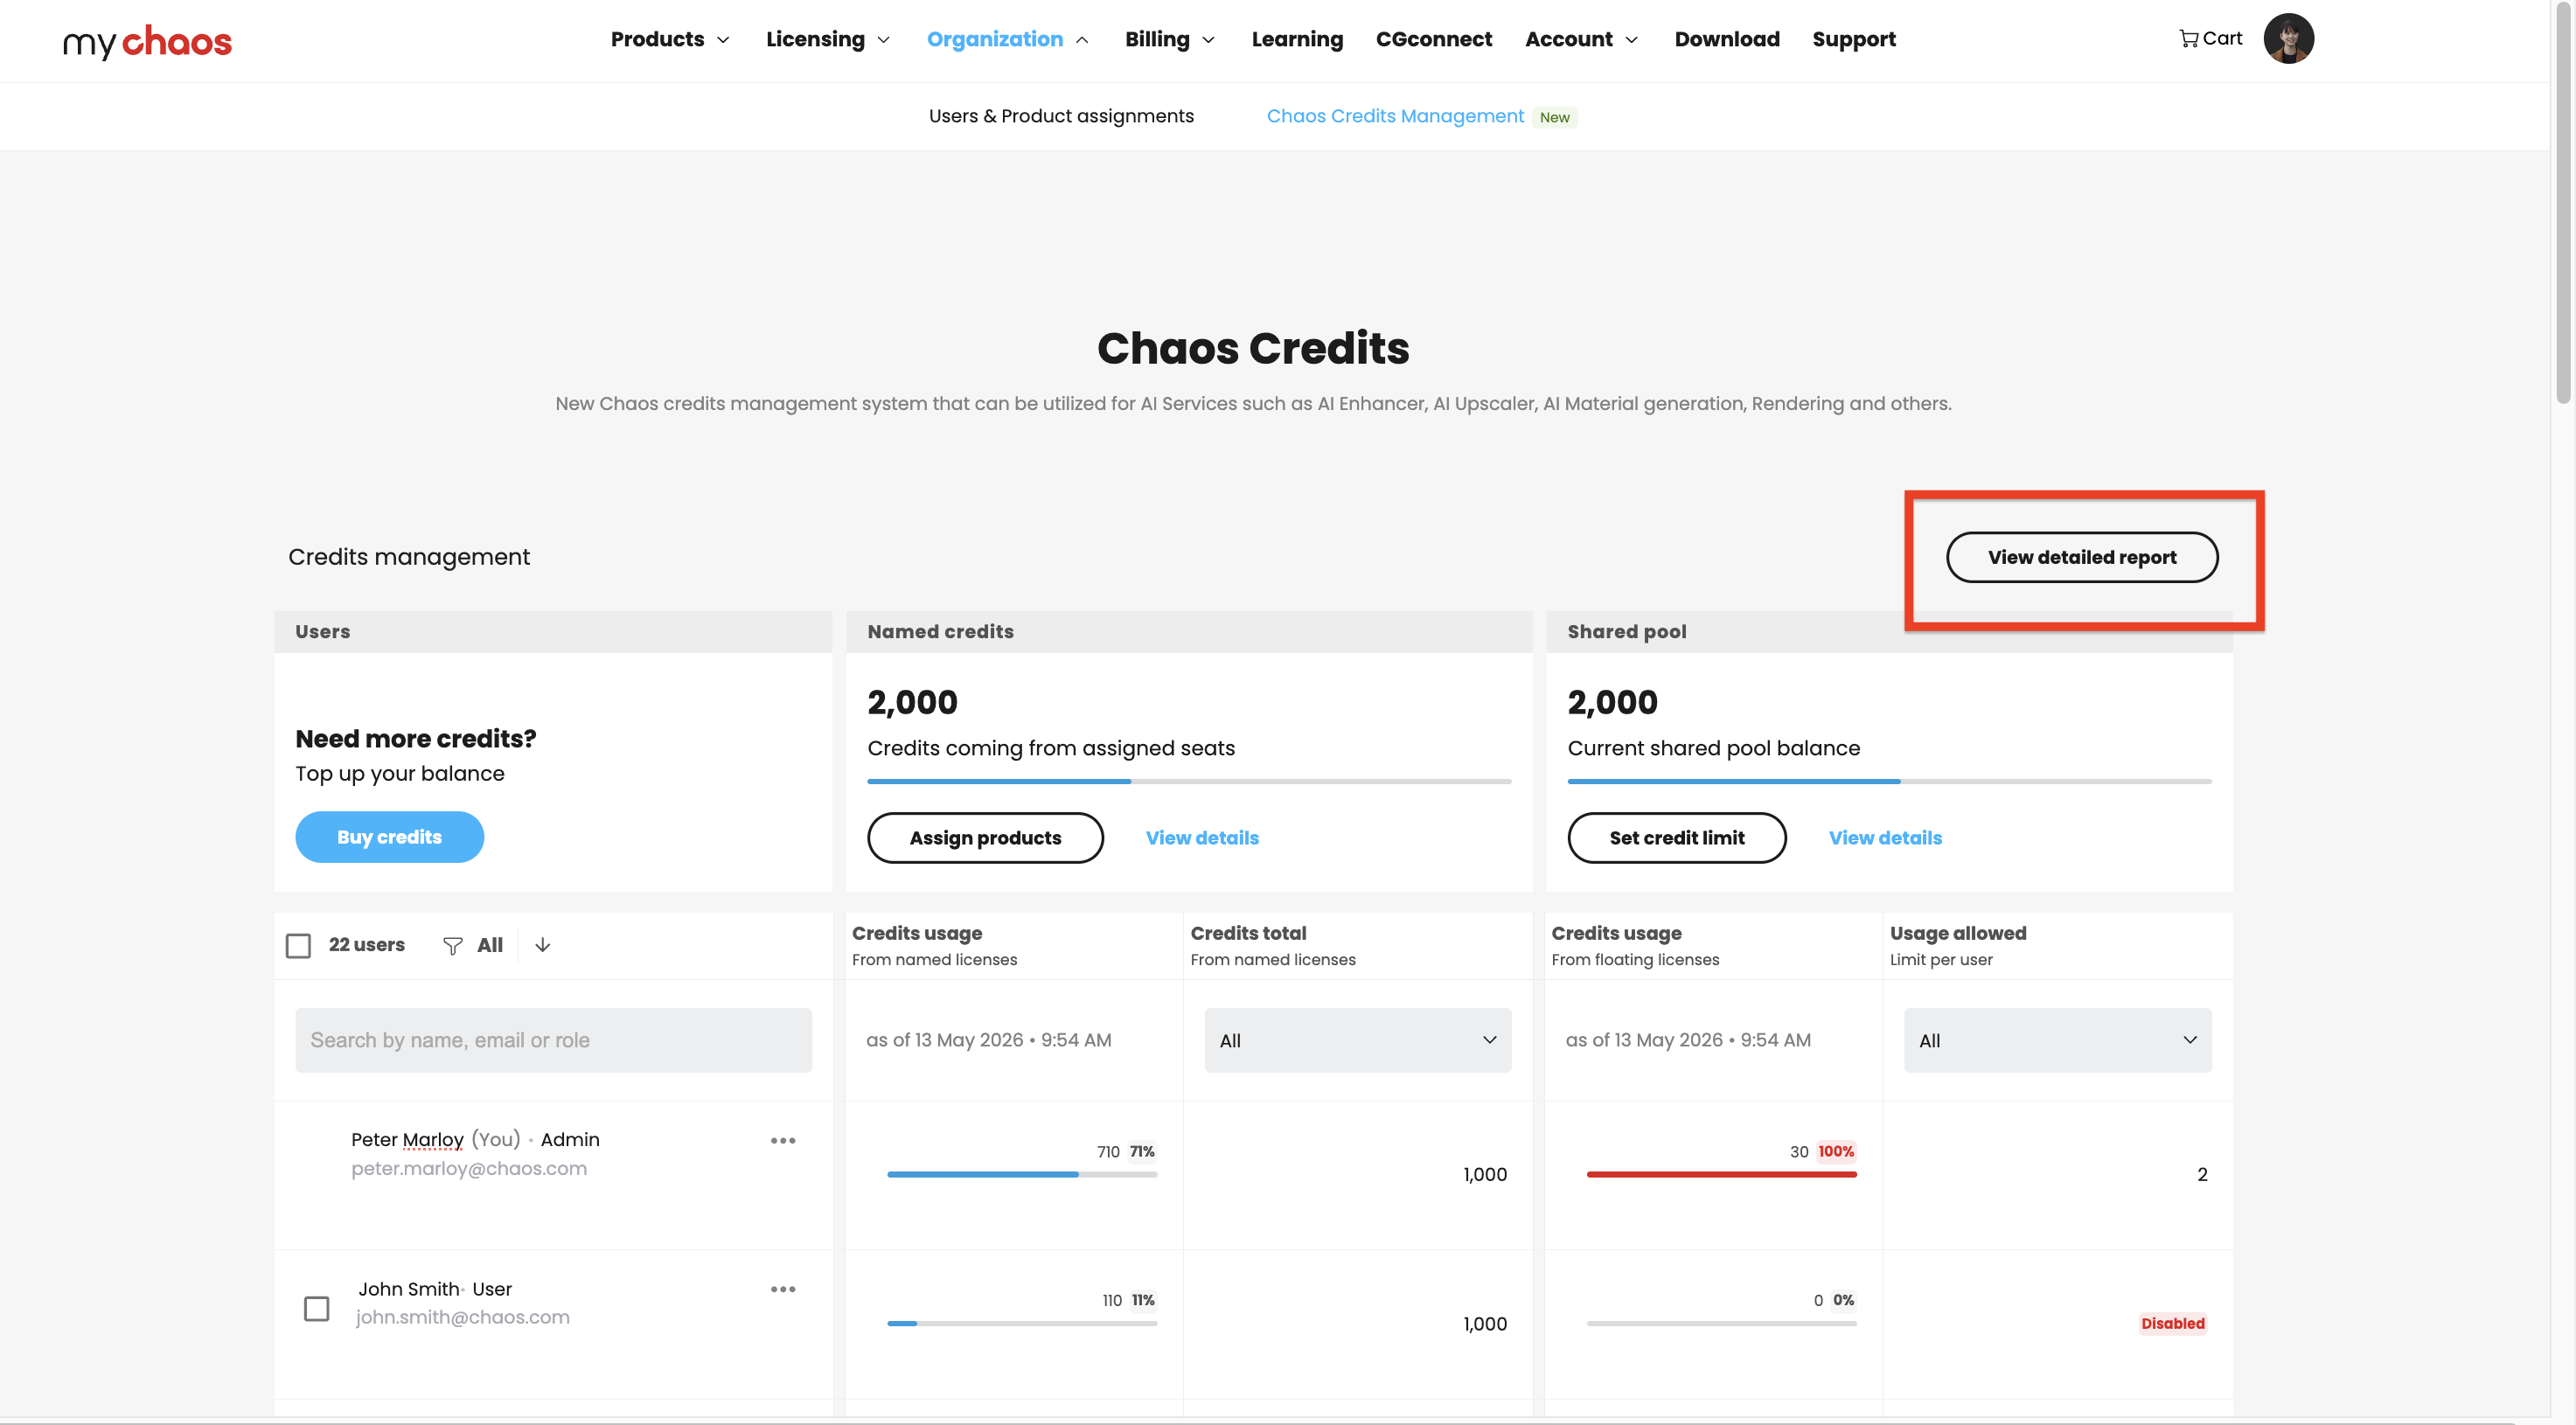
Task: Open the Support menu item
Action: click(x=1853, y=39)
